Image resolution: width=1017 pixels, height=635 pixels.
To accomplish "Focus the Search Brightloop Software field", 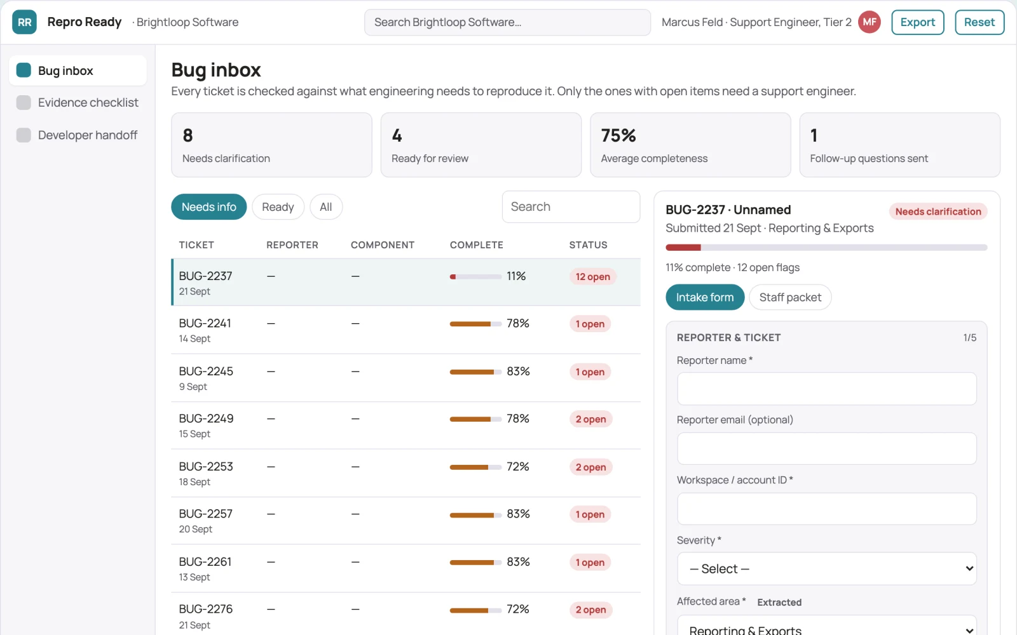I will point(507,22).
